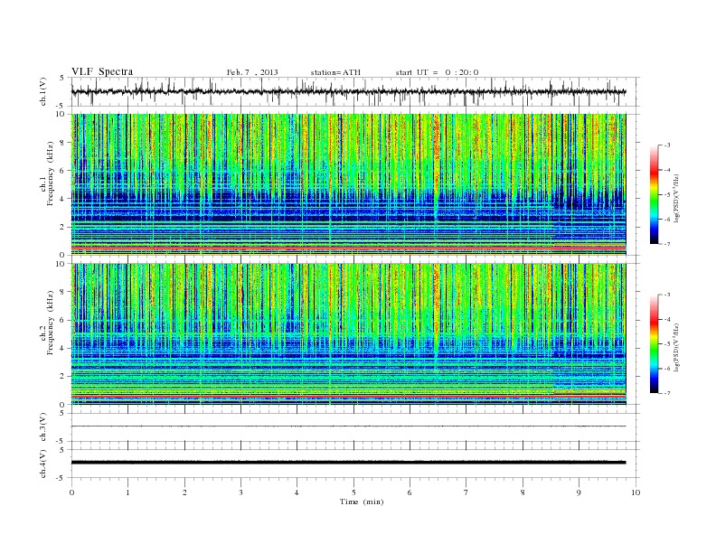Click the "station=ATH" header label
This screenshot has width=716, height=553.
335,72
